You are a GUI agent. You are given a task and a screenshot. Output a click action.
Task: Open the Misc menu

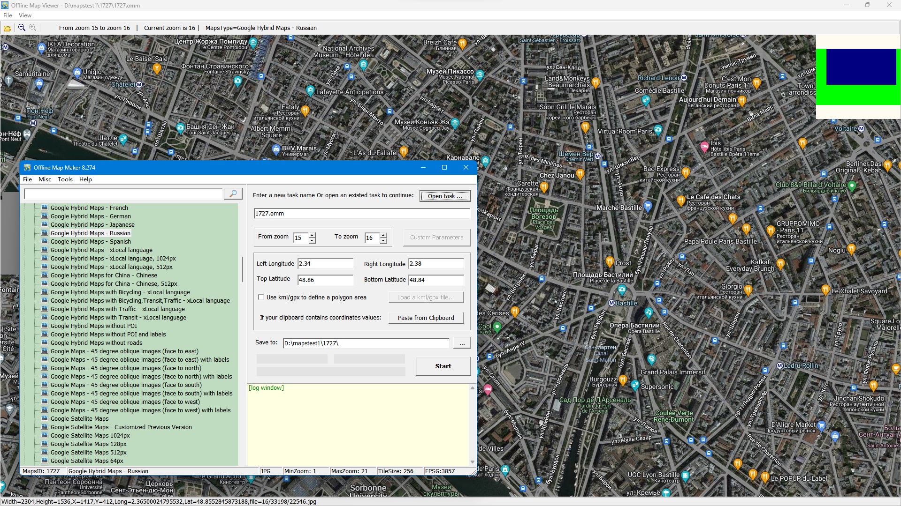45,179
